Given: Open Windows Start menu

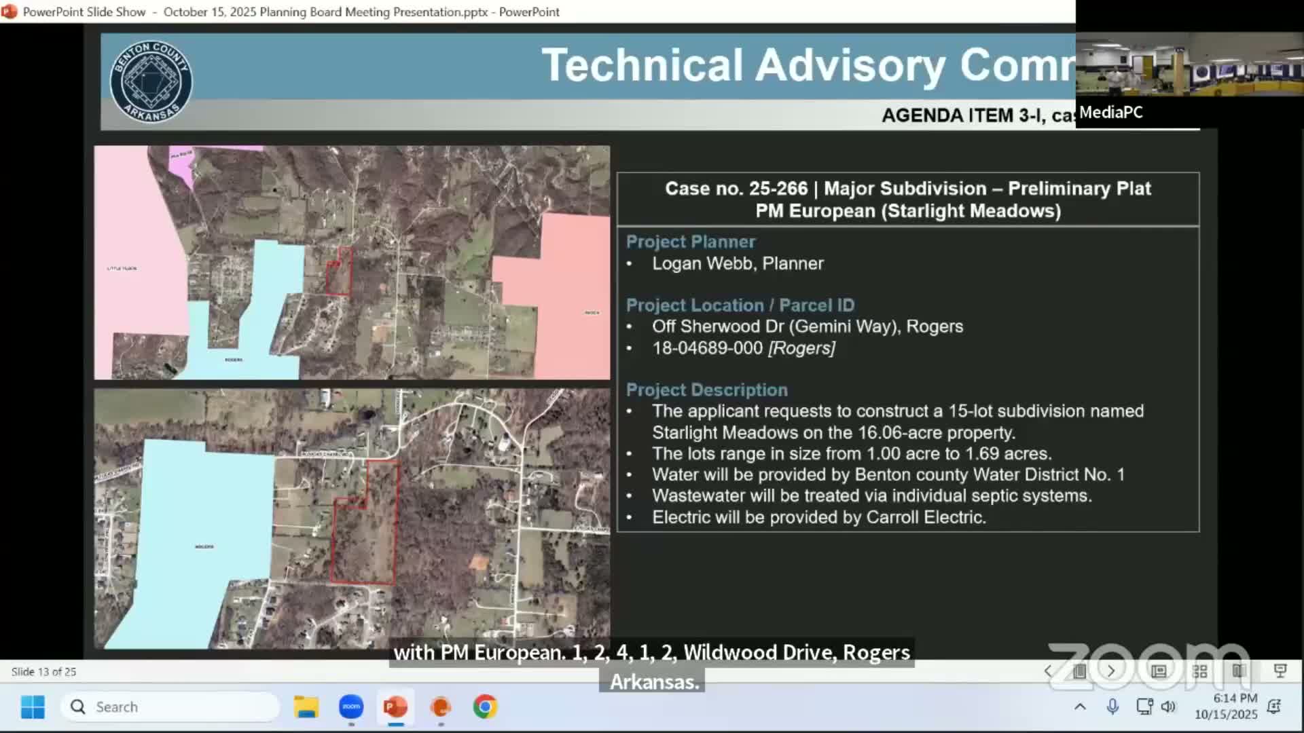Looking at the screenshot, I should (x=33, y=707).
